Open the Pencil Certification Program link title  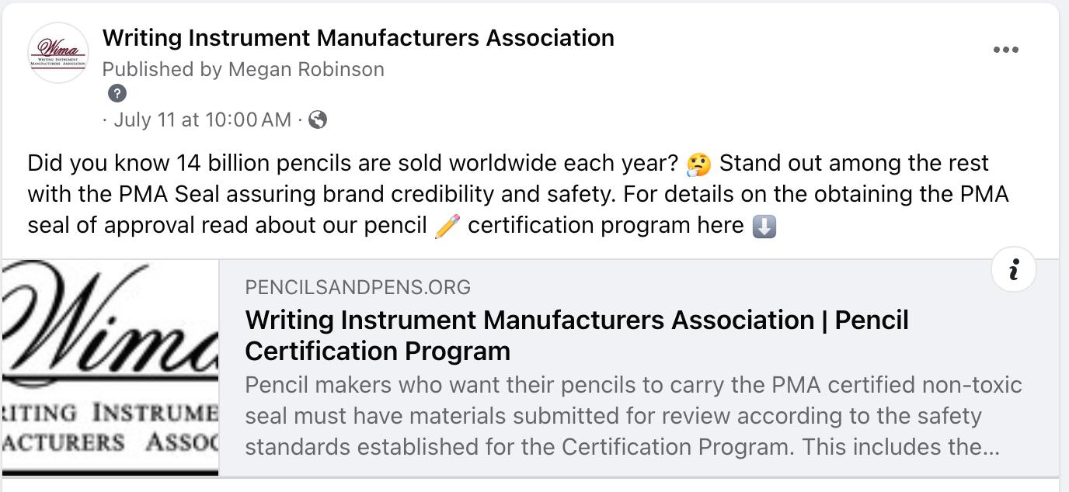576,320
